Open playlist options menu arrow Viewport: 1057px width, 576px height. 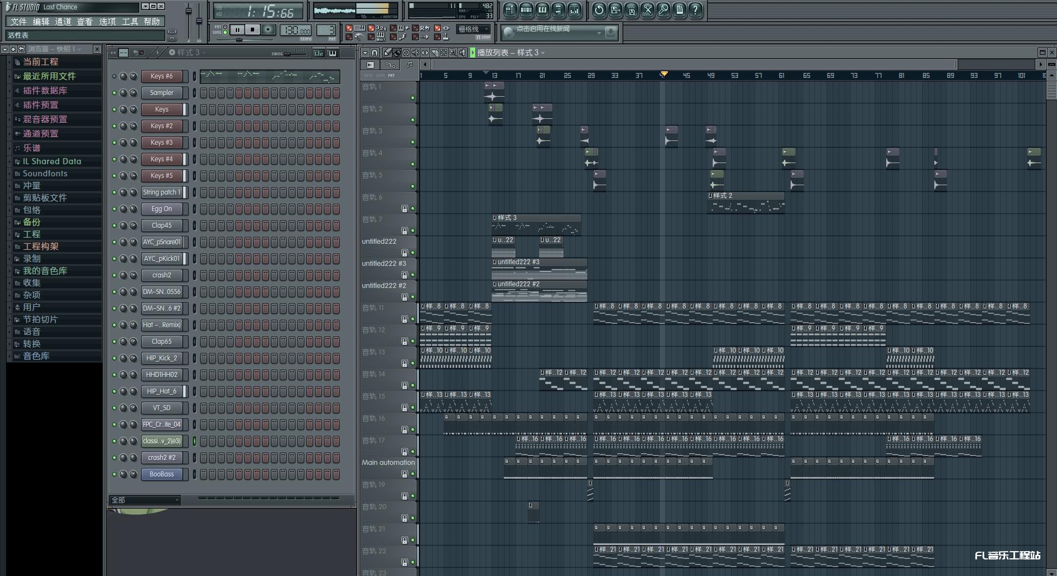point(365,53)
